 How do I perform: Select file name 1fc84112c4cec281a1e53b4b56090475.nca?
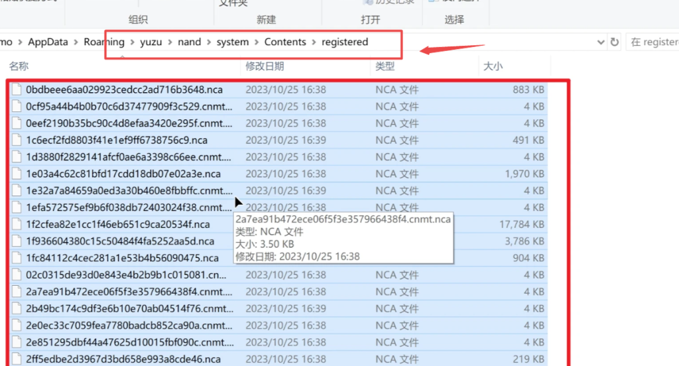pos(122,258)
